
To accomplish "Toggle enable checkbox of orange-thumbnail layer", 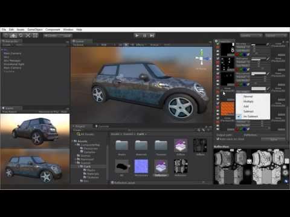I will click(x=217, y=103).
